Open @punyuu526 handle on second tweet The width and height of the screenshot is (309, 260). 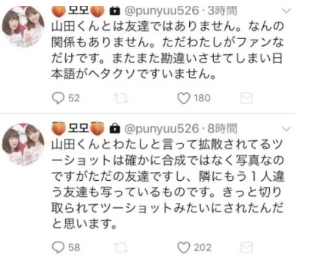click(161, 129)
